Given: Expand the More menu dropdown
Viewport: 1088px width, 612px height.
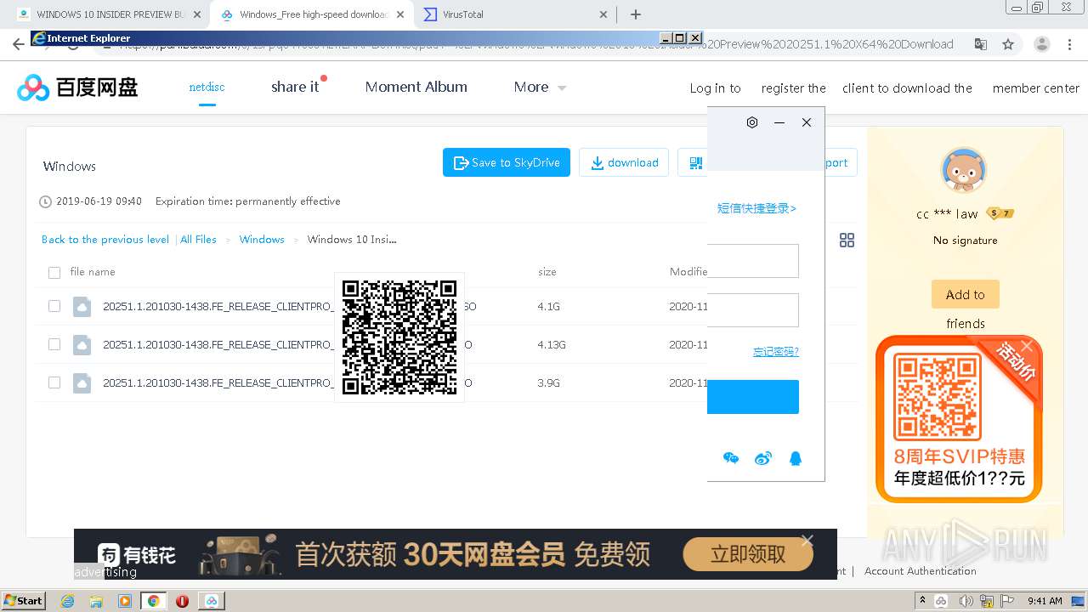Looking at the screenshot, I should [540, 87].
